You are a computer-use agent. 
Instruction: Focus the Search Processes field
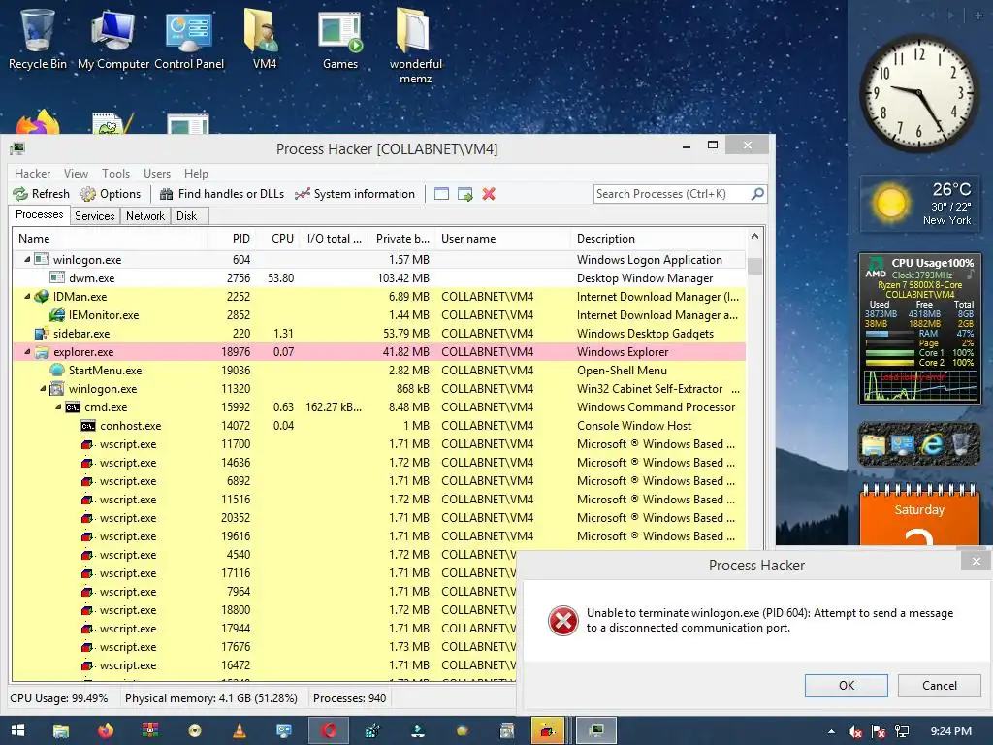[671, 194]
